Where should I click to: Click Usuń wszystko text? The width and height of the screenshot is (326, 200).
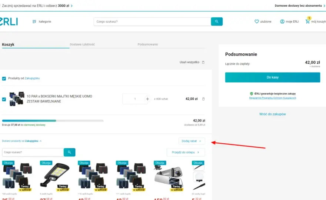point(189,62)
